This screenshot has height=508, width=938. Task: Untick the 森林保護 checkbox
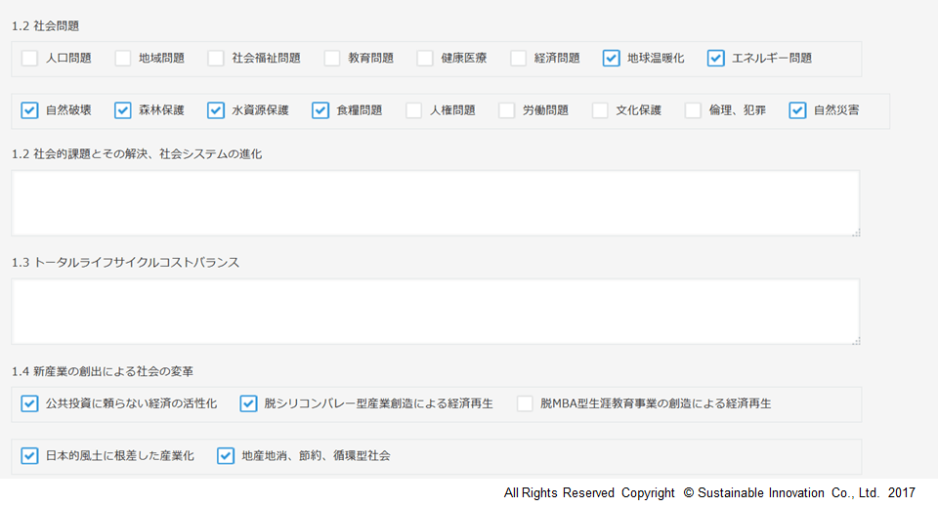123,110
